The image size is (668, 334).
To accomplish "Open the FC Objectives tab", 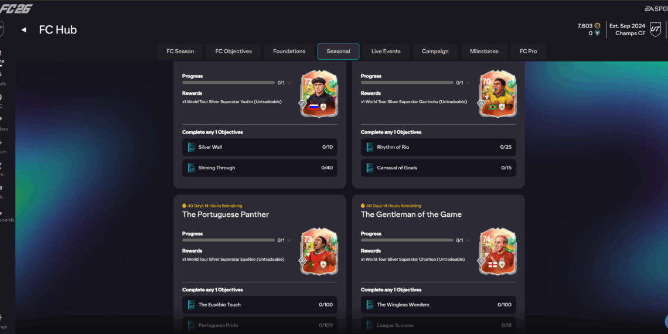I will 233,52.
